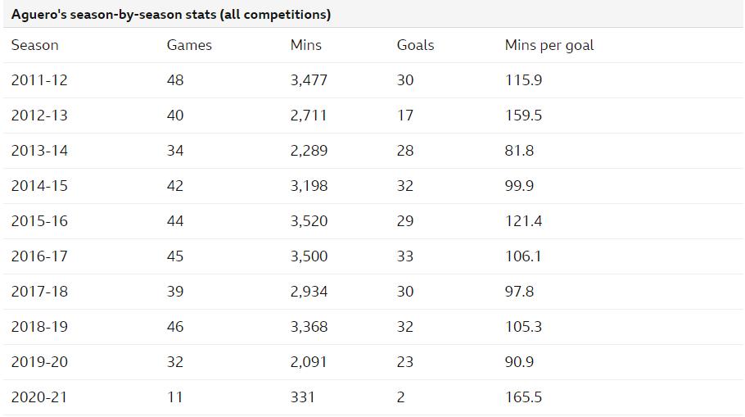Select the 331 minutes value

(302, 397)
